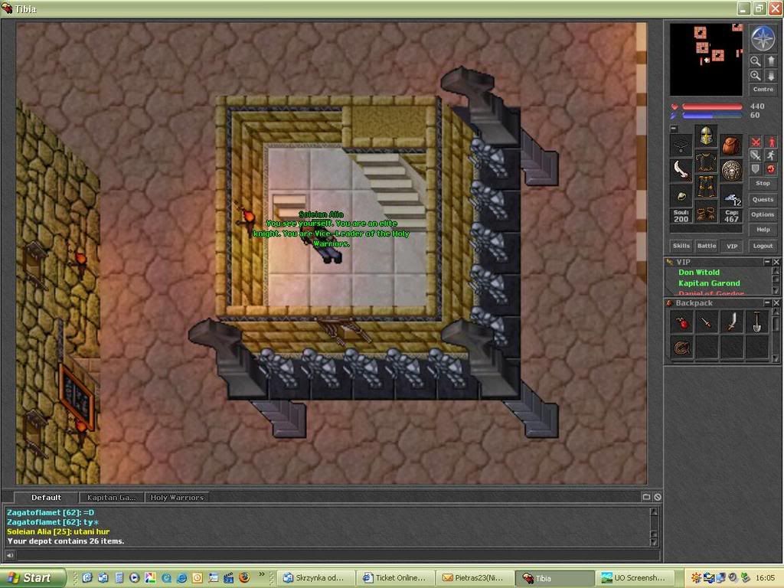Move minimap one floor down
This screenshot has height=588, width=784.
pos(770,76)
